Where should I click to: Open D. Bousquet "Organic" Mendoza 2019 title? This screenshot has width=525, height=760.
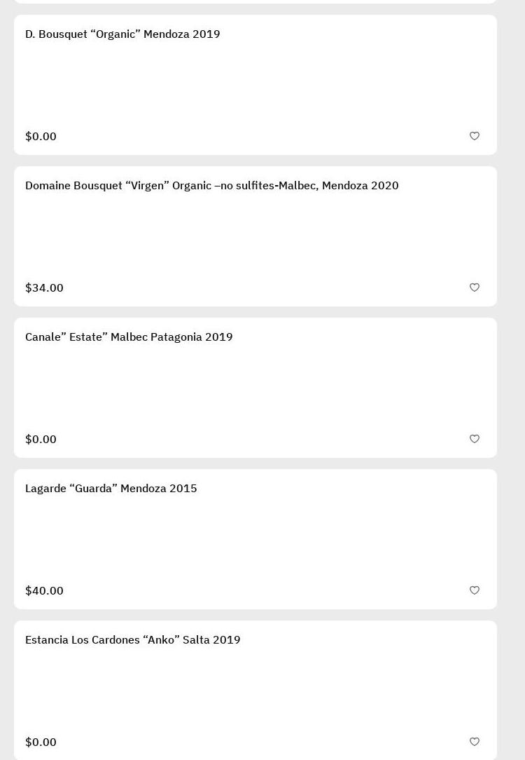point(122,34)
